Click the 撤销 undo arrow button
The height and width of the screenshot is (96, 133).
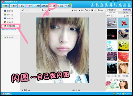point(74,10)
